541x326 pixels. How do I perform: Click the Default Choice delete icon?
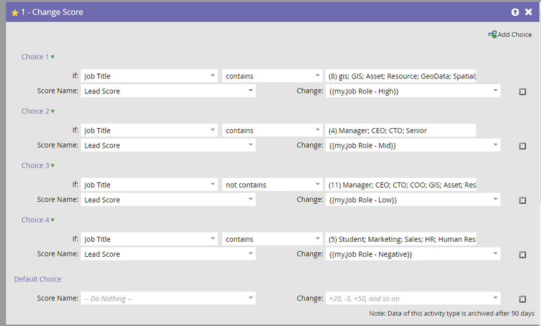pyautogui.click(x=523, y=299)
